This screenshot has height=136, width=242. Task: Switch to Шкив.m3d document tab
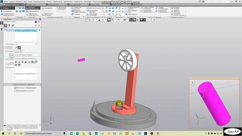[x=95, y=5]
